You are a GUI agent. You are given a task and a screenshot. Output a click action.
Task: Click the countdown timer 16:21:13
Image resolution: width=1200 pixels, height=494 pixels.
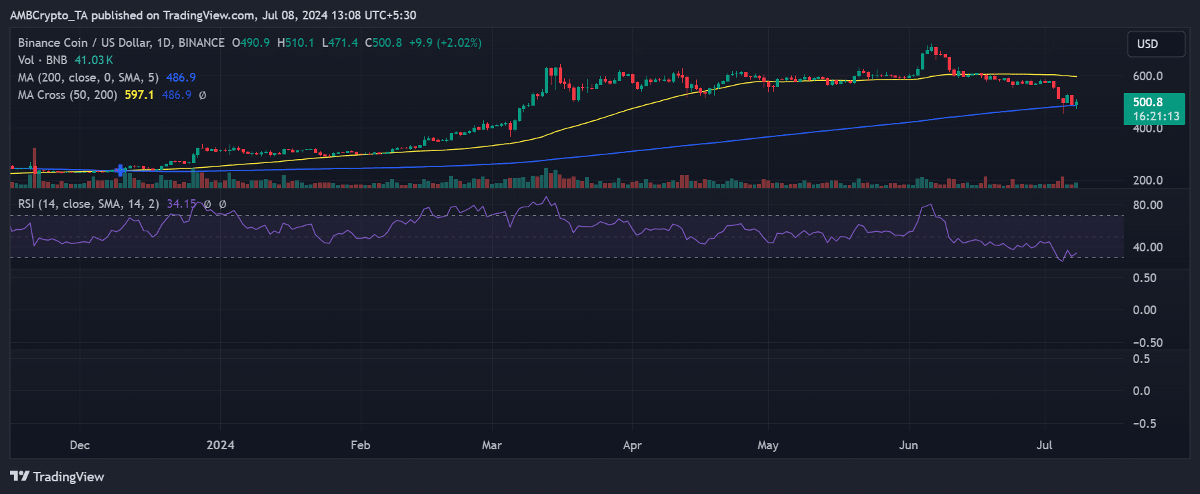[1156, 116]
